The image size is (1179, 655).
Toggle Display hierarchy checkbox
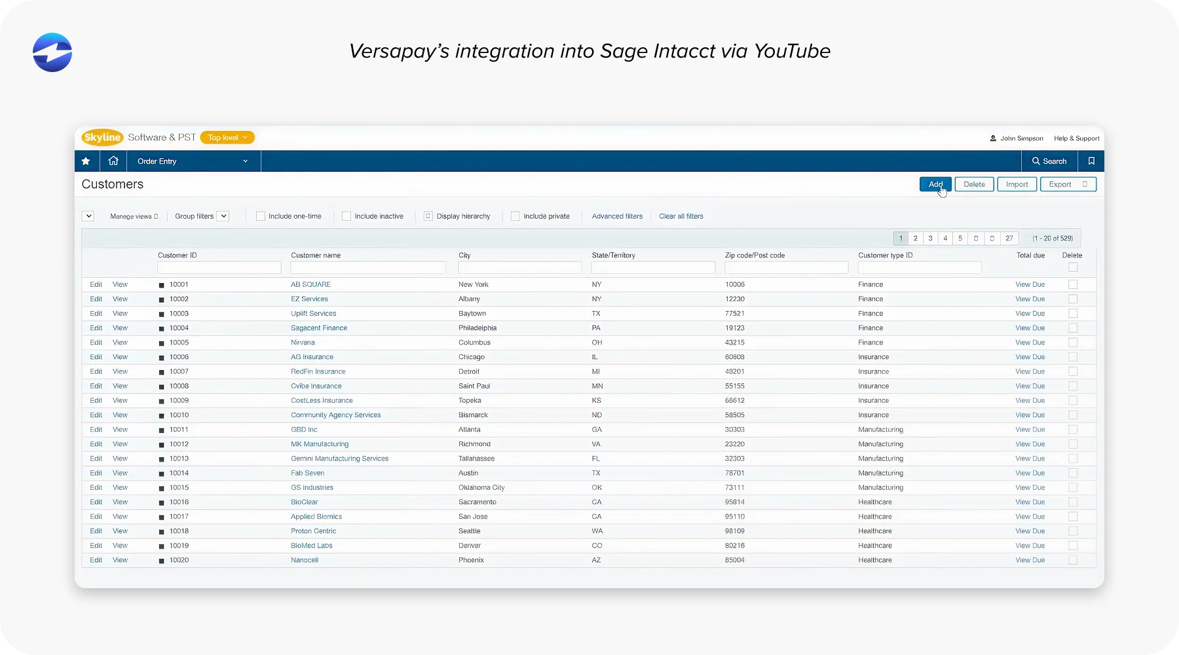[x=428, y=216]
